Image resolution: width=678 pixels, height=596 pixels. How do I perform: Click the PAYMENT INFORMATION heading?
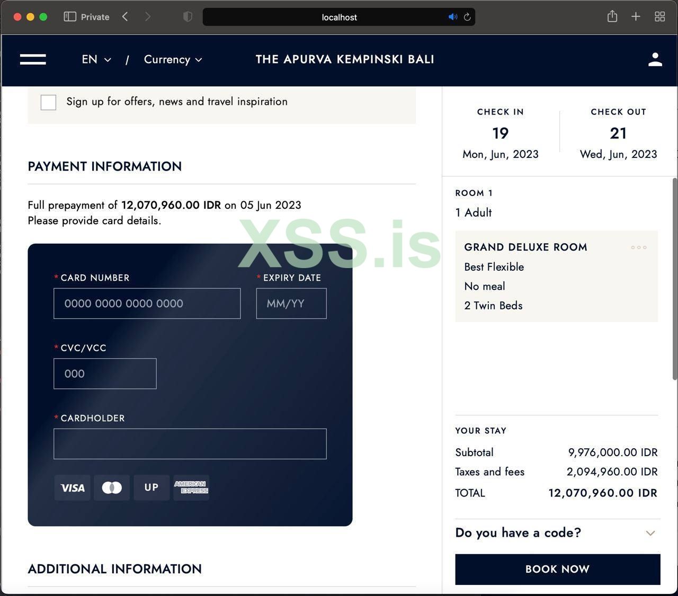point(105,166)
